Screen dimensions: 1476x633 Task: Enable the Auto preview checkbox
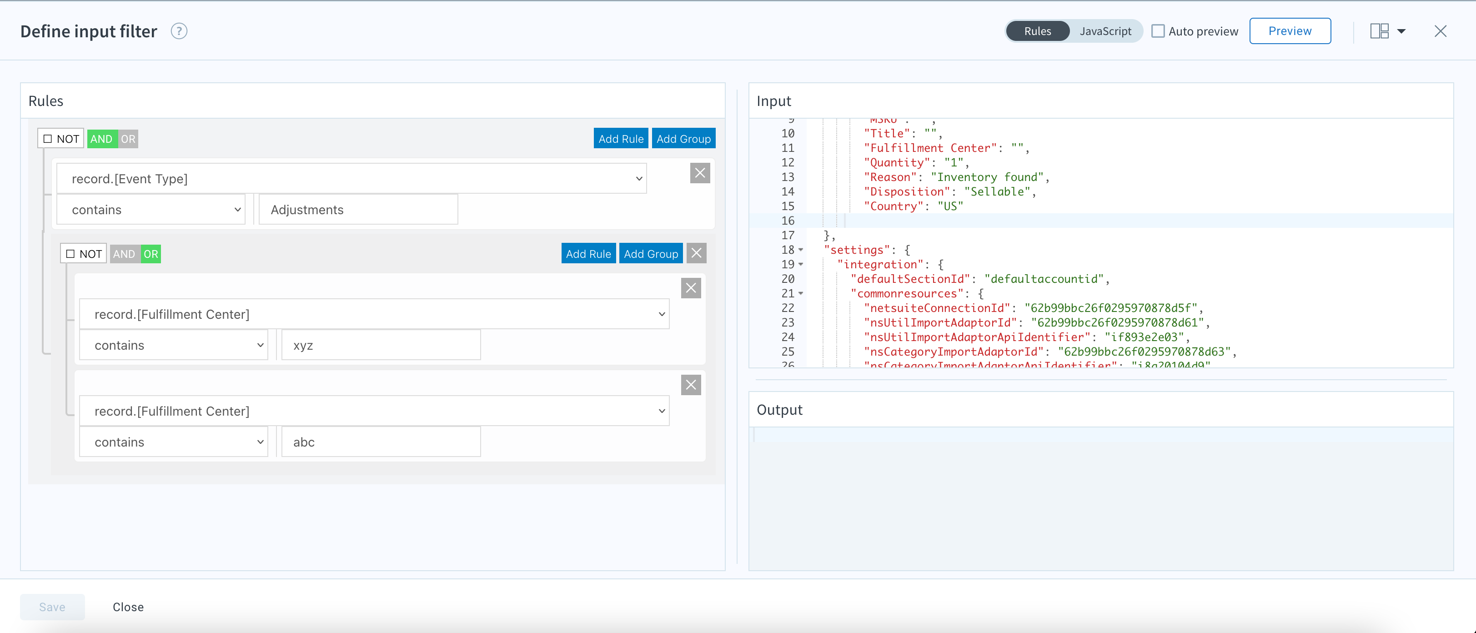1157,31
